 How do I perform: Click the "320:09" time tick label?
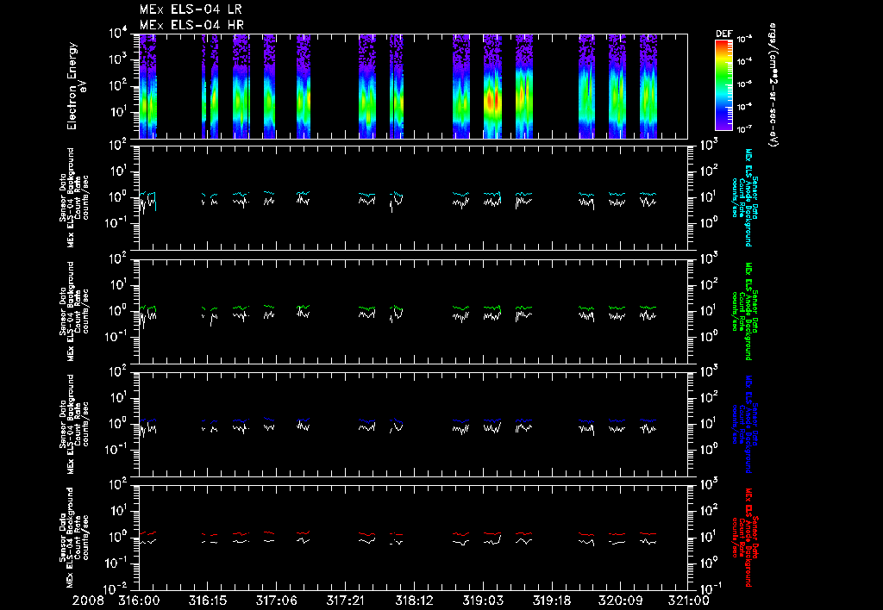[x=620, y=601]
